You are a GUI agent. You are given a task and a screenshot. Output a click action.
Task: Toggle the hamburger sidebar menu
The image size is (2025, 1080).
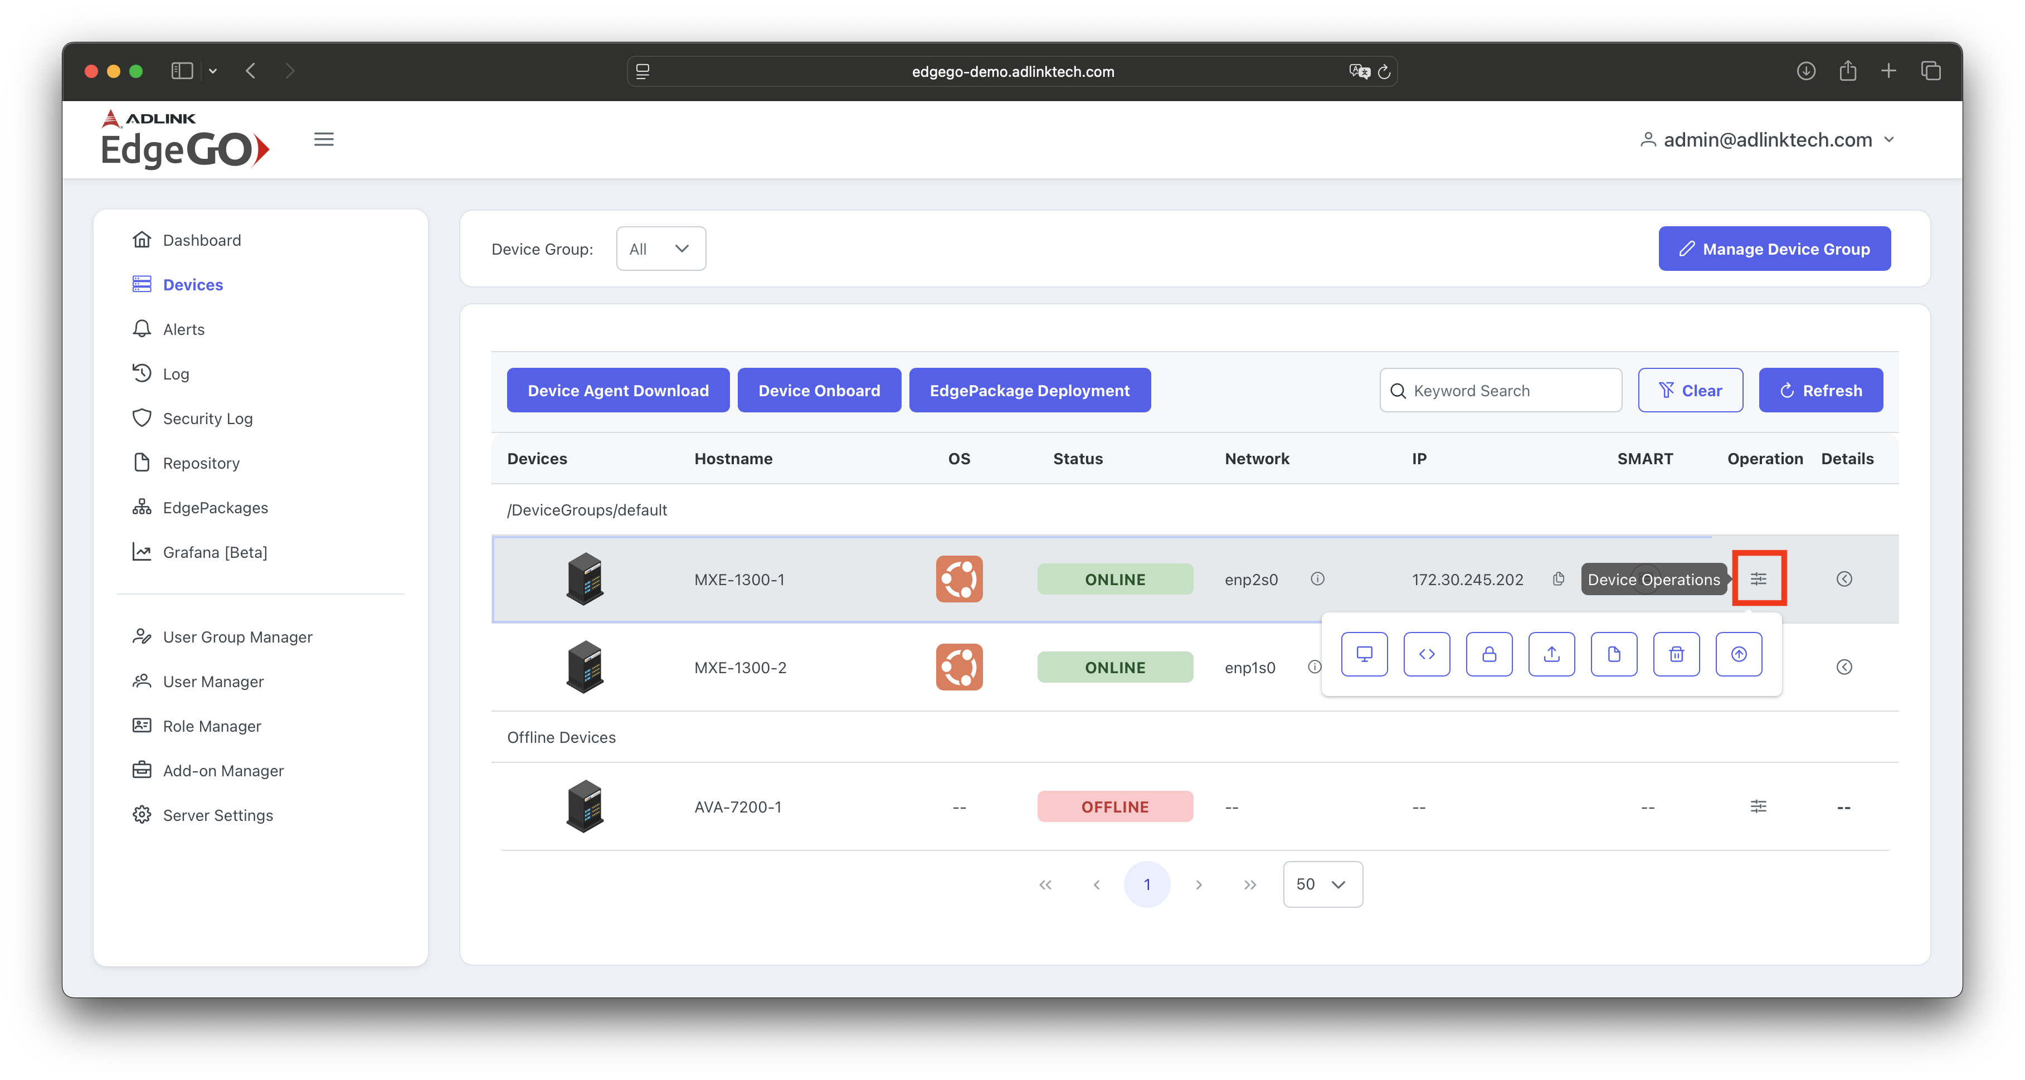click(324, 139)
